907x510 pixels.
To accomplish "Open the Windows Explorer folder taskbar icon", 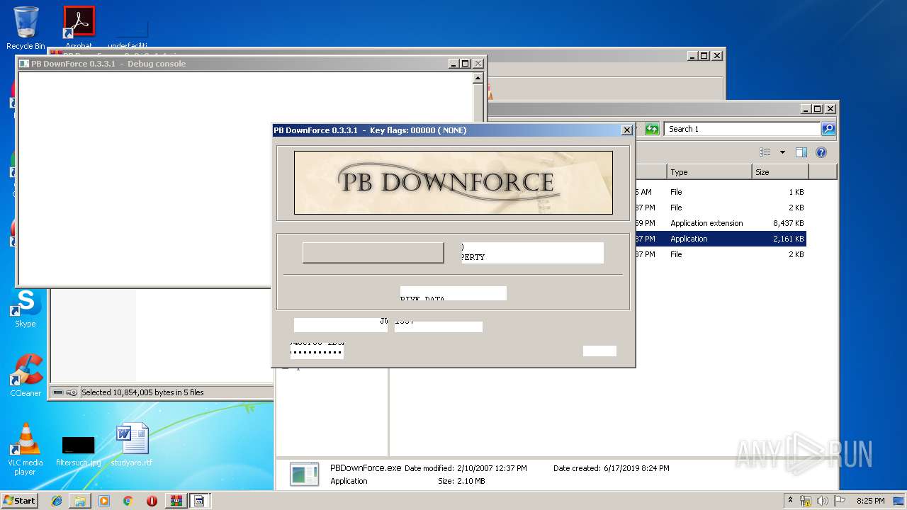I will click(x=80, y=501).
